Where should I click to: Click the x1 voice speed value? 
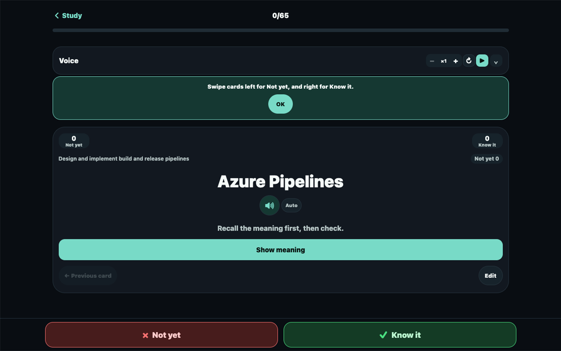[x=444, y=61]
